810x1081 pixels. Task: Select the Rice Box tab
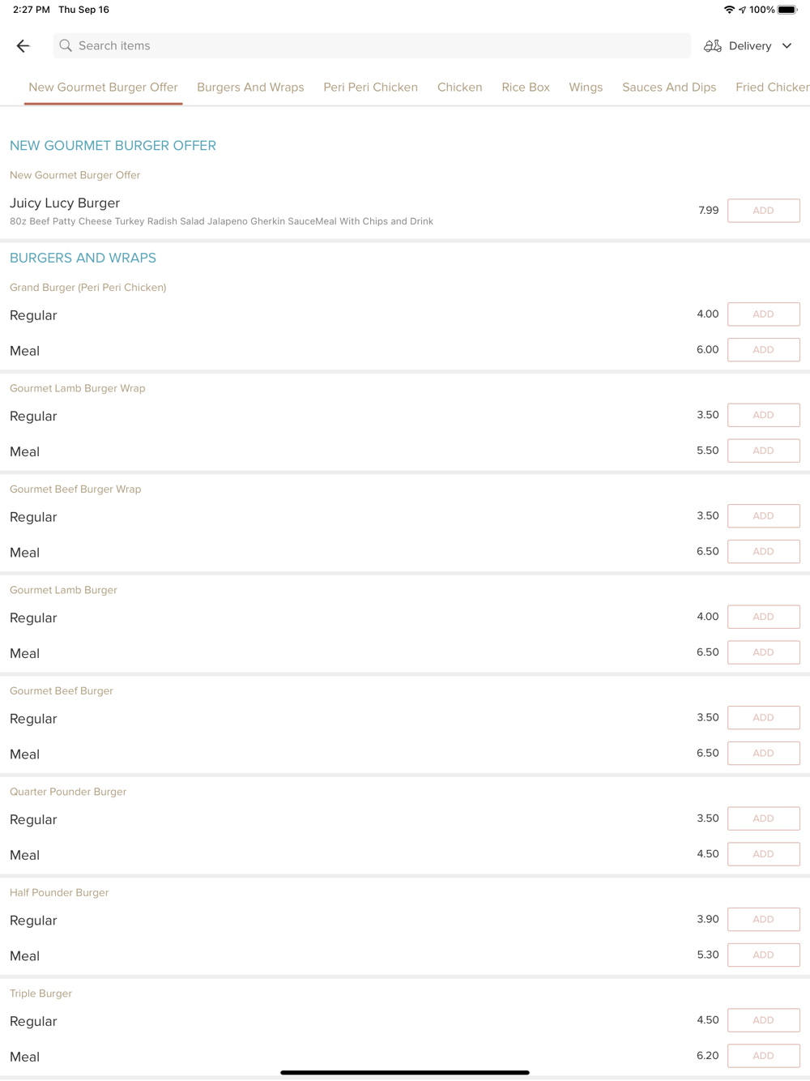click(x=526, y=88)
